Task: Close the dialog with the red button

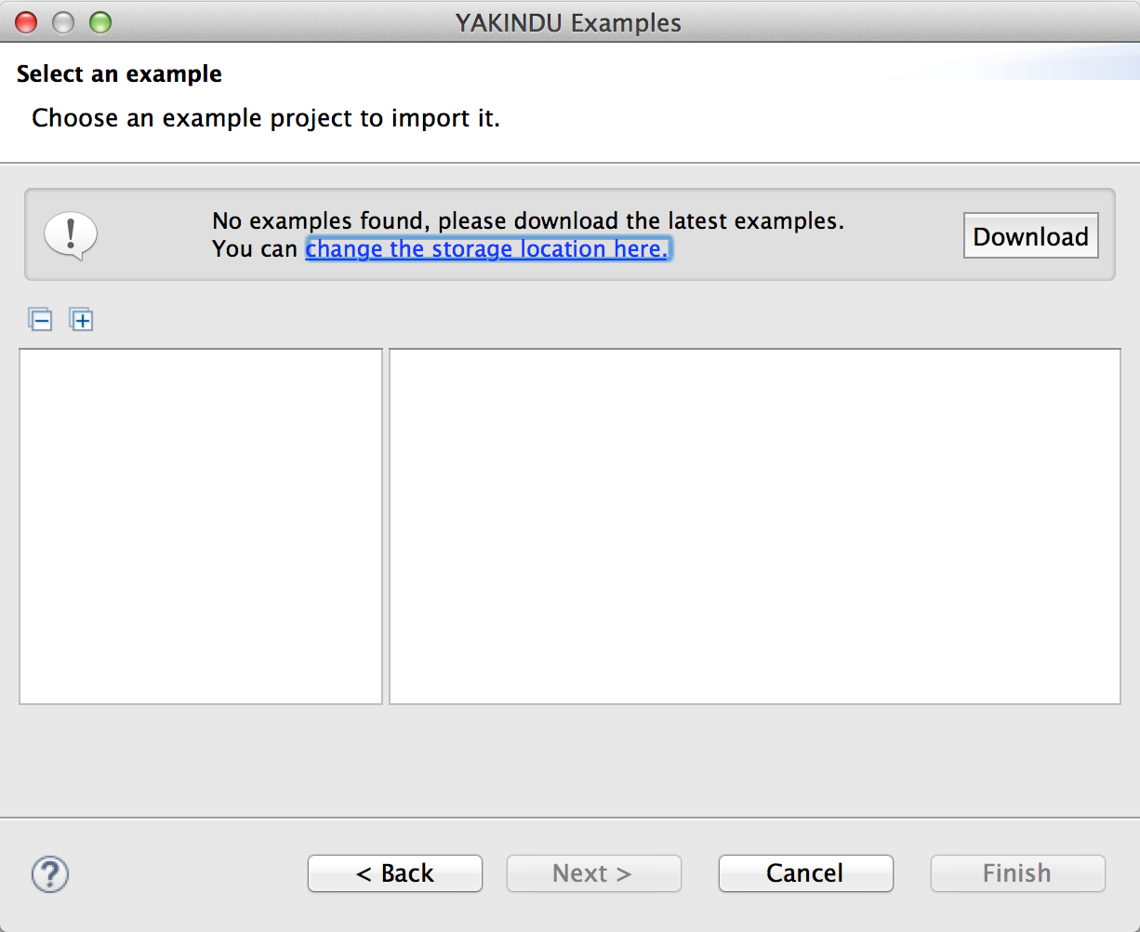Action: (x=27, y=22)
